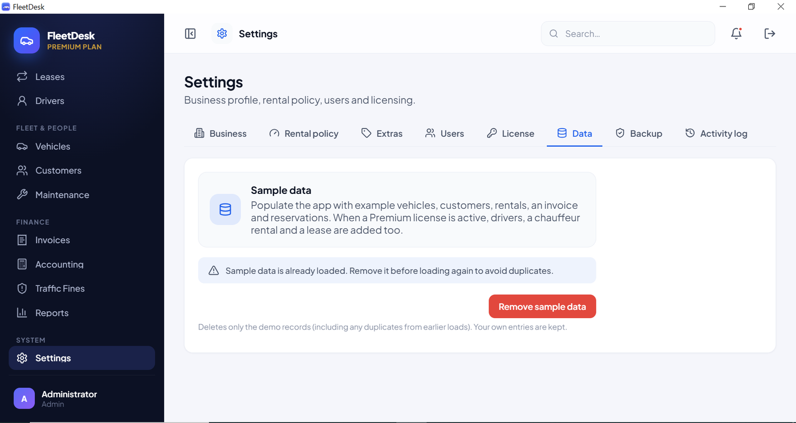Click the gear icon beside the Settings header

click(x=222, y=33)
